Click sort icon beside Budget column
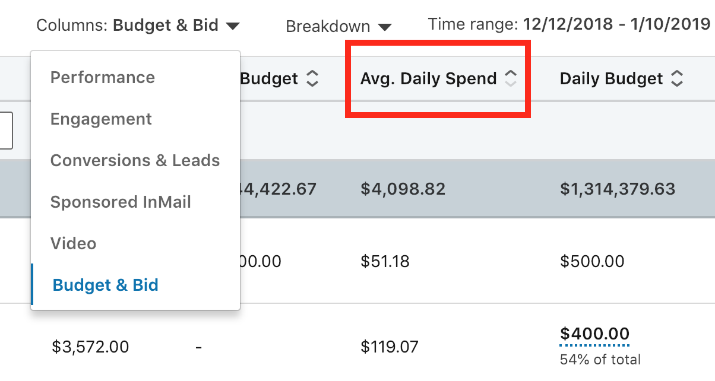This screenshot has width=715, height=381. pyautogui.click(x=312, y=78)
